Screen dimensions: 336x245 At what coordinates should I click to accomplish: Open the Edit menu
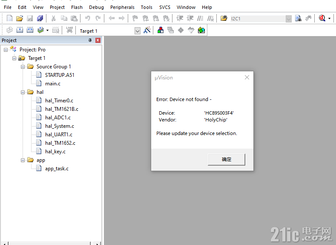point(22,7)
